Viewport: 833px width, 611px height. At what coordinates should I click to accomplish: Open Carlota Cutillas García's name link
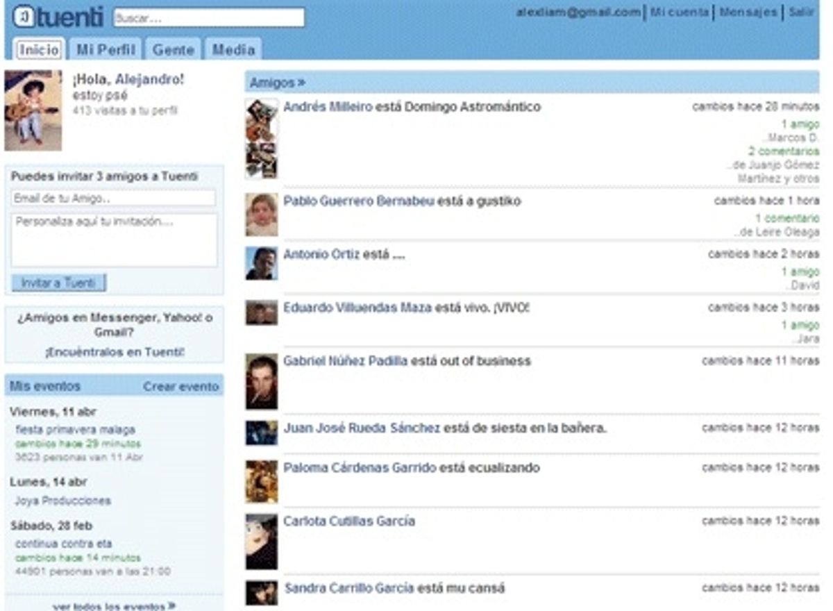pos(349,521)
